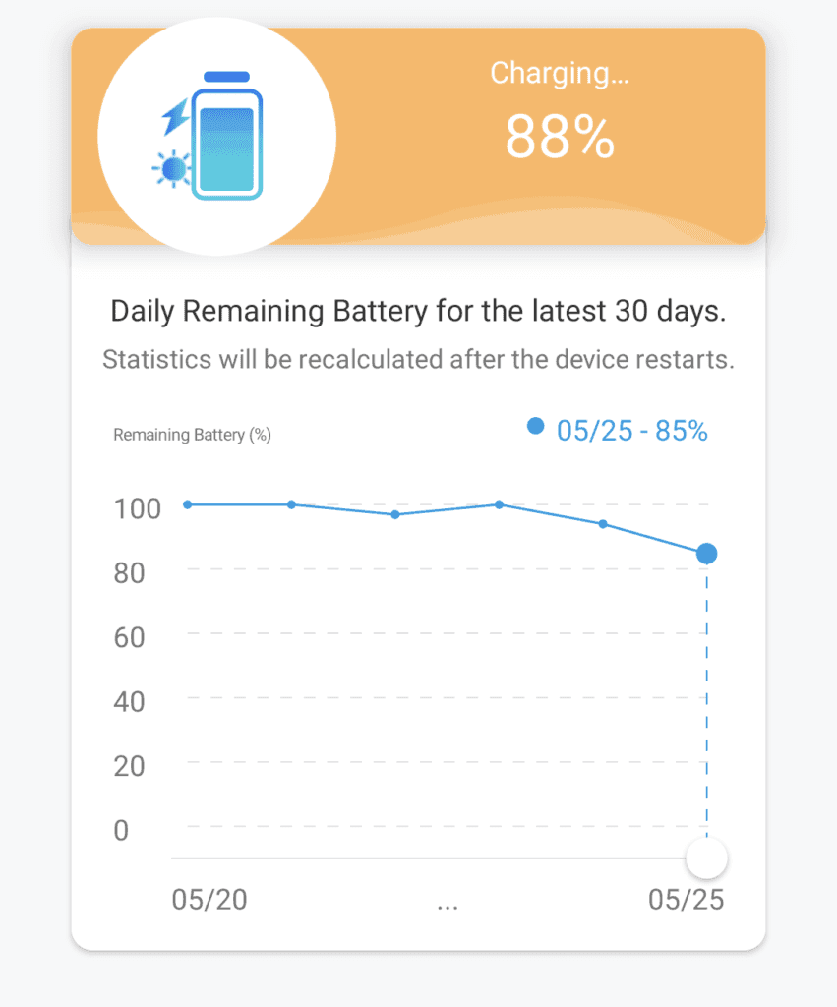837x1007 pixels.
Task: Tap the Charging... status text
Action: [559, 73]
